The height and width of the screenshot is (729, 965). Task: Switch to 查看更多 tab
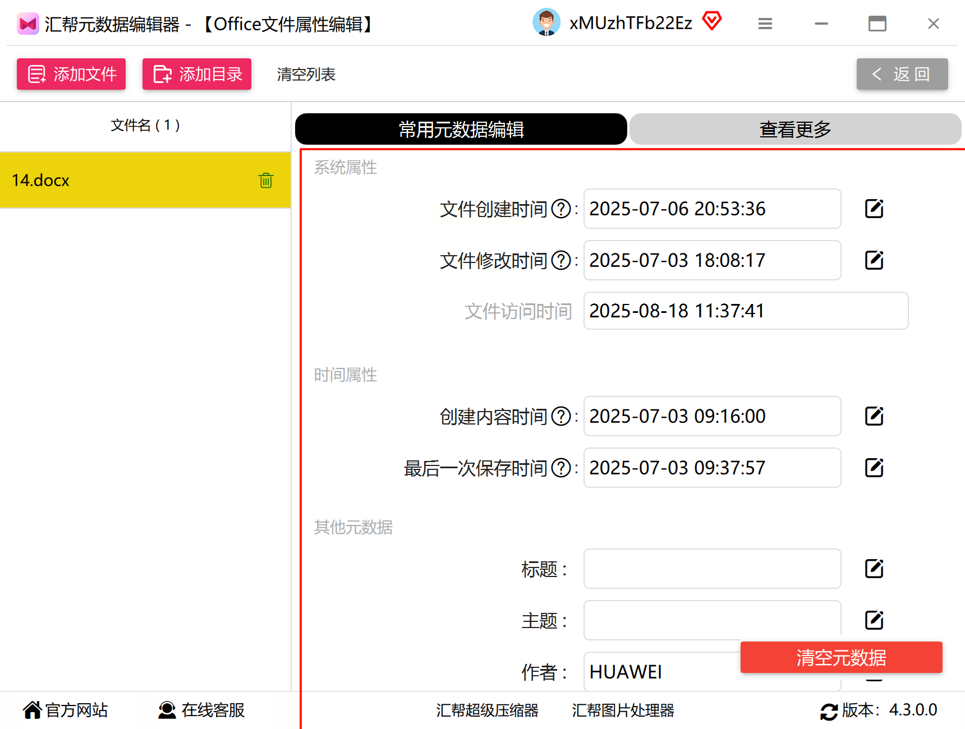795,129
